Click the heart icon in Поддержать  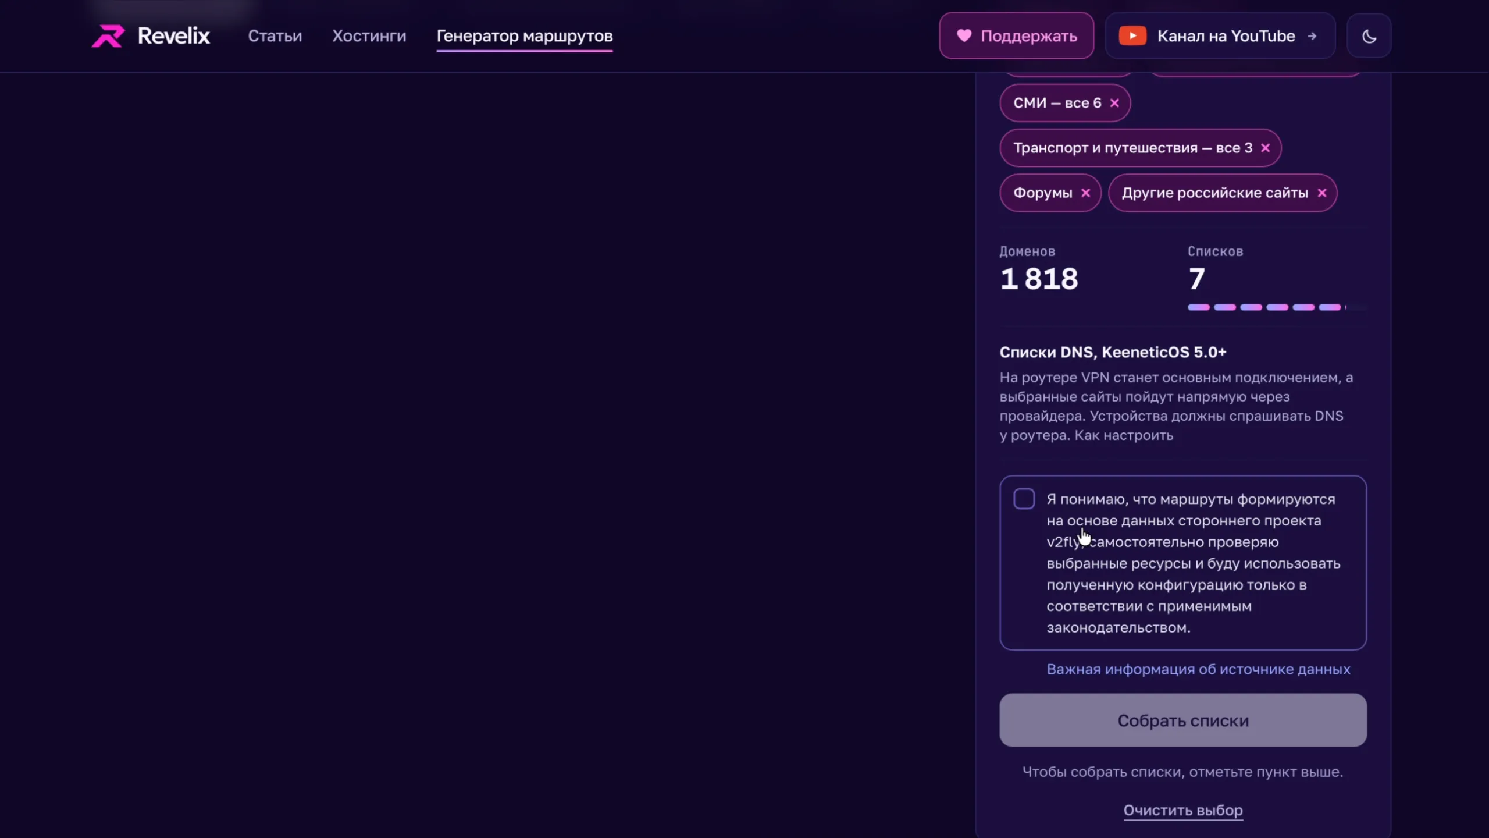[964, 36]
